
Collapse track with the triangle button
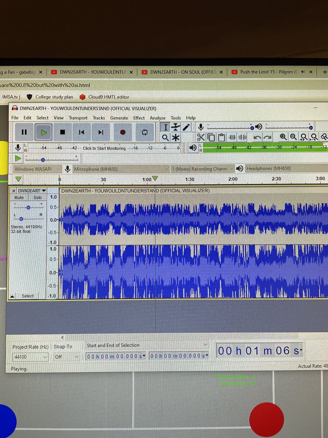point(12,296)
